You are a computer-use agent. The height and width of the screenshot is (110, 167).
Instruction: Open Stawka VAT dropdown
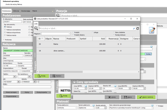tap(115, 88)
